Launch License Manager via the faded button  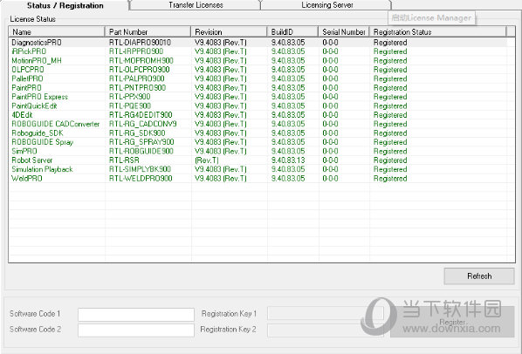[x=432, y=18]
